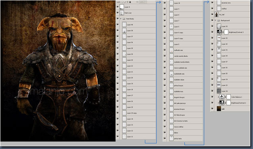Select the Color Balance 1 adjustment icon
253x149 pixels.
coord(222,97)
